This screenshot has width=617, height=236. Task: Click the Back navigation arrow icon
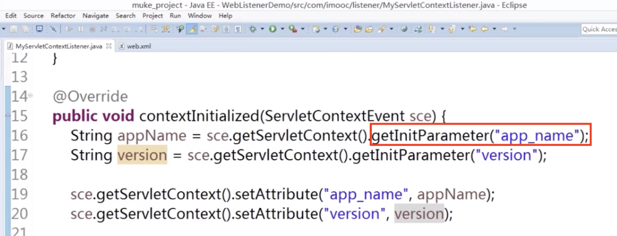click(484, 29)
